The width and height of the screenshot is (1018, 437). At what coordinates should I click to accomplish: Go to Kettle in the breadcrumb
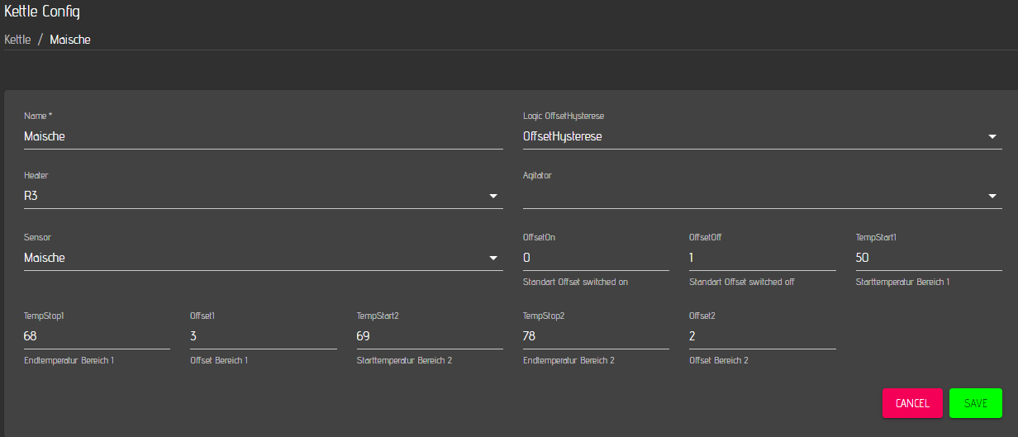point(17,40)
